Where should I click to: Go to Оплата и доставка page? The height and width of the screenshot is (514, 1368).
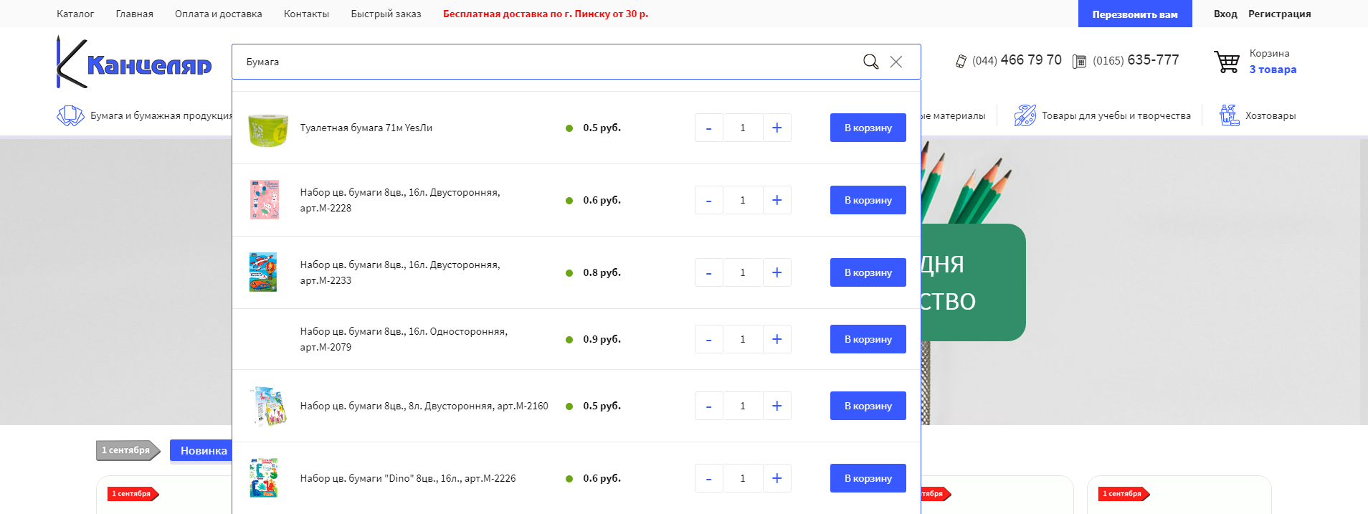[218, 14]
